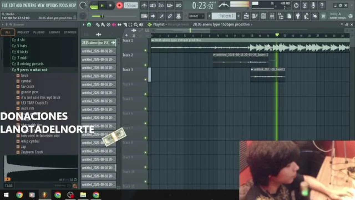Viewport: 355px width, 200px height.
Task: Select the ALL browser tab
Action: (x=8, y=32)
